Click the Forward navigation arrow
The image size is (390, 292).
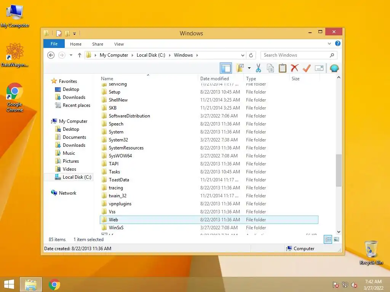(62, 55)
